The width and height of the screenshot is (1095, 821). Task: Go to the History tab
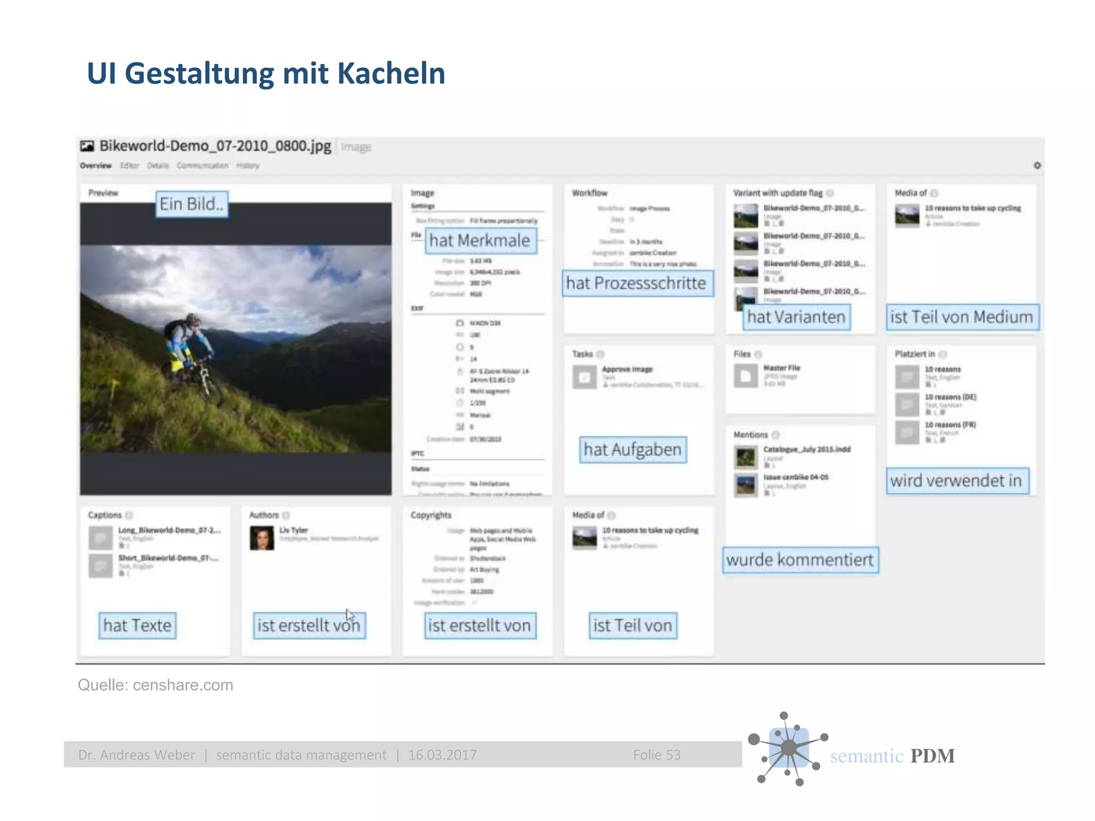(248, 166)
